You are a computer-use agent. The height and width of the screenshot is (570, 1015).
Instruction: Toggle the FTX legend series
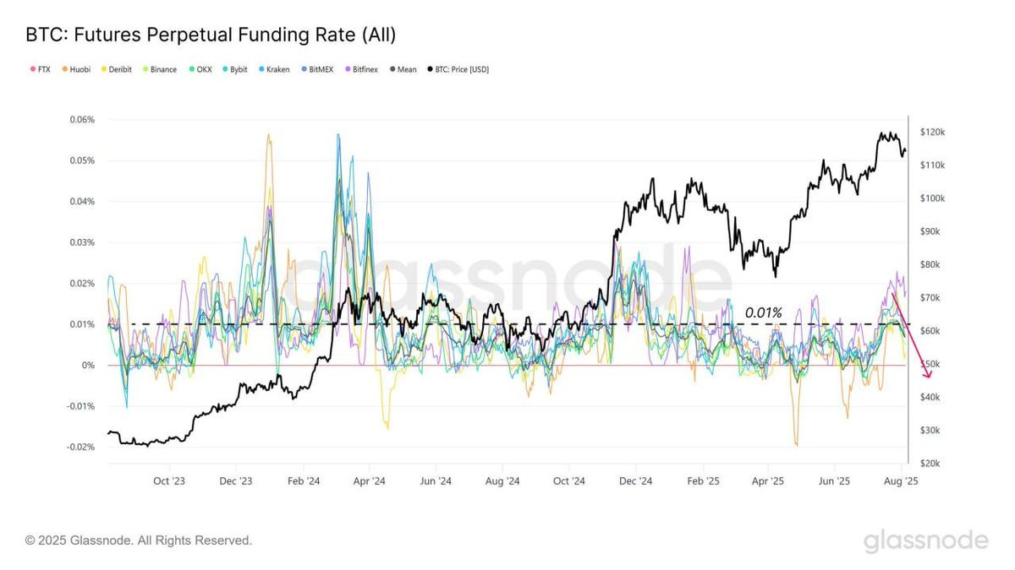click(x=40, y=69)
